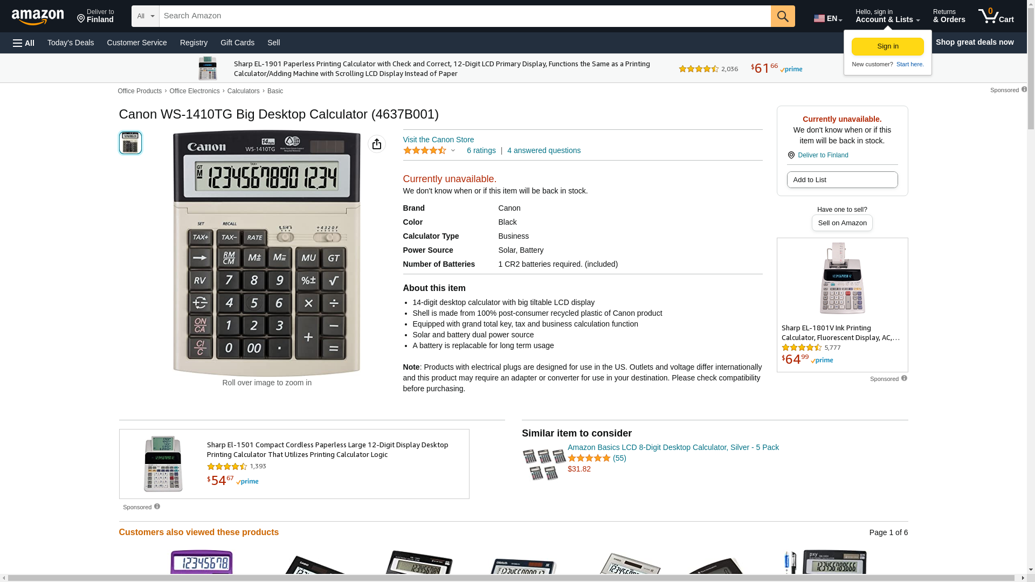Click the Add to List button
This screenshot has width=1035, height=582.
(x=842, y=179)
